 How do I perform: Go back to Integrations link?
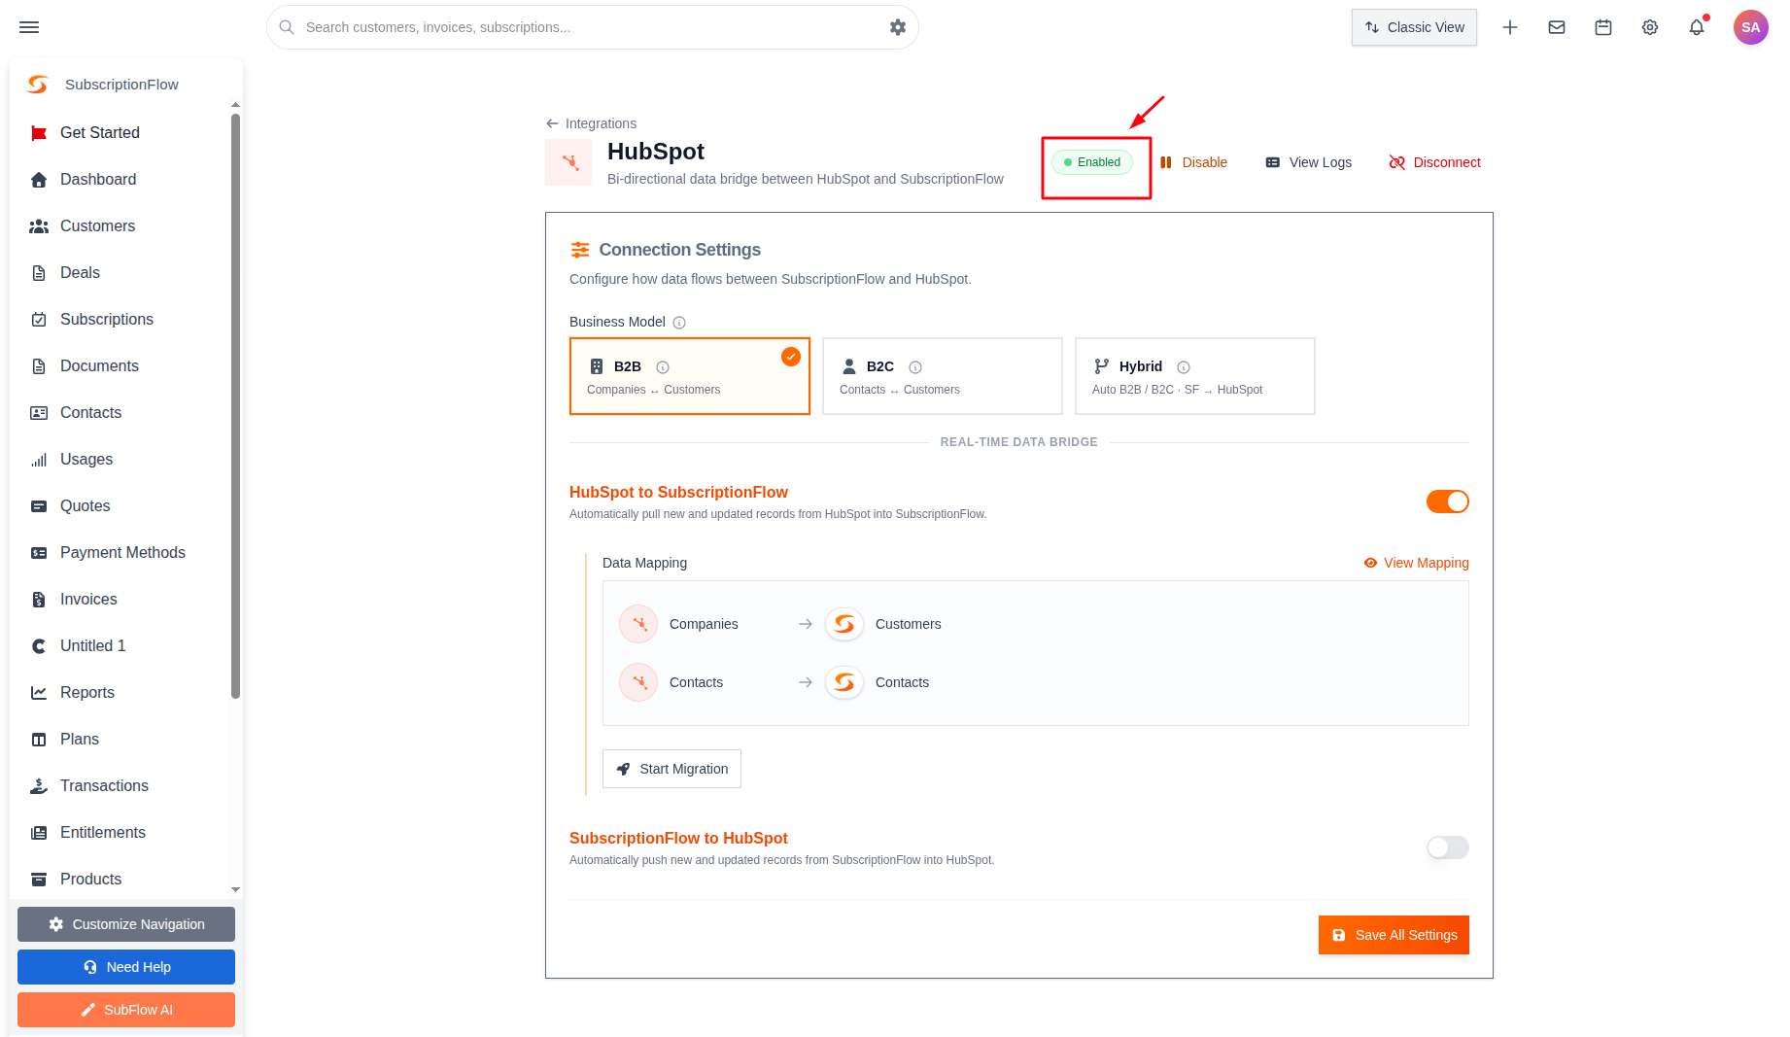click(591, 123)
